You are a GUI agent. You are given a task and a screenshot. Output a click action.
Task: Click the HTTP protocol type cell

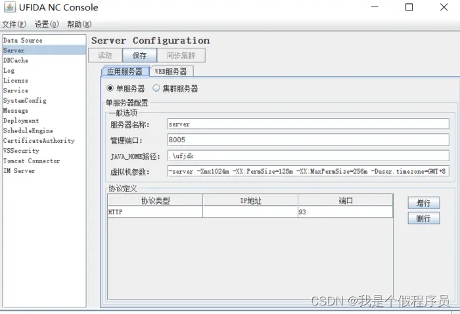pos(155,212)
